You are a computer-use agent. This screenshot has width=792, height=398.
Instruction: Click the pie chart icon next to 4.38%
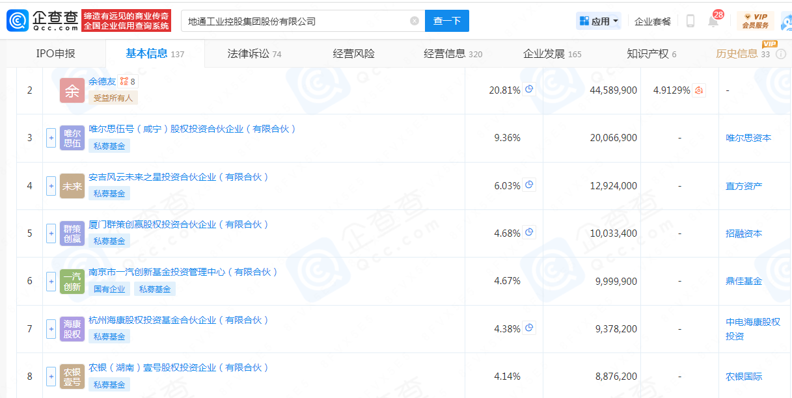click(x=530, y=328)
